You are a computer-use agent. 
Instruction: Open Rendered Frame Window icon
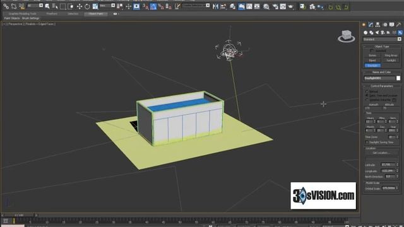pos(283,6)
